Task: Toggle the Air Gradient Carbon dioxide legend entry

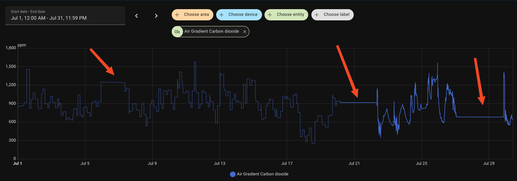Action: (x=259, y=174)
